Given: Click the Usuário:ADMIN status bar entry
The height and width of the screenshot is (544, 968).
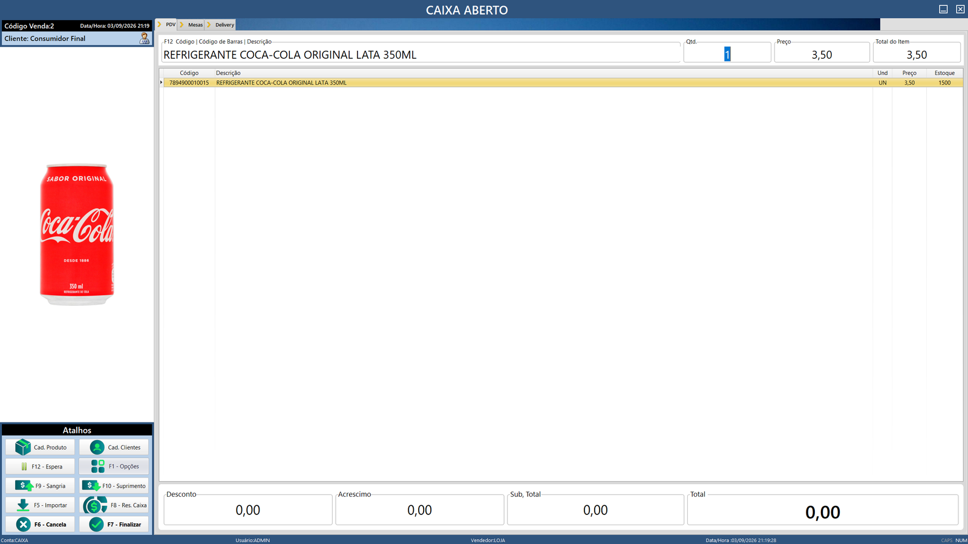Looking at the screenshot, I should tap(253, 540).
